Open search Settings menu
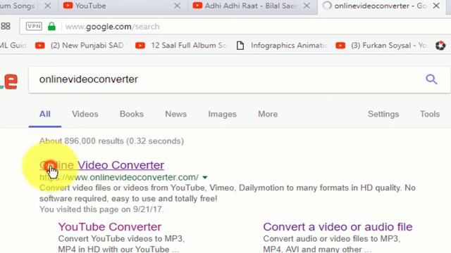 (x=383, y=114)
